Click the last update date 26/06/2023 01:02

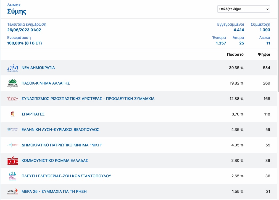[24, 30]
